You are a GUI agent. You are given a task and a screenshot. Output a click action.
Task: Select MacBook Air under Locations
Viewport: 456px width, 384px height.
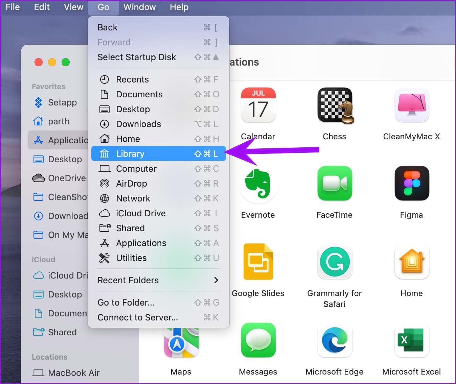point(66,373)
